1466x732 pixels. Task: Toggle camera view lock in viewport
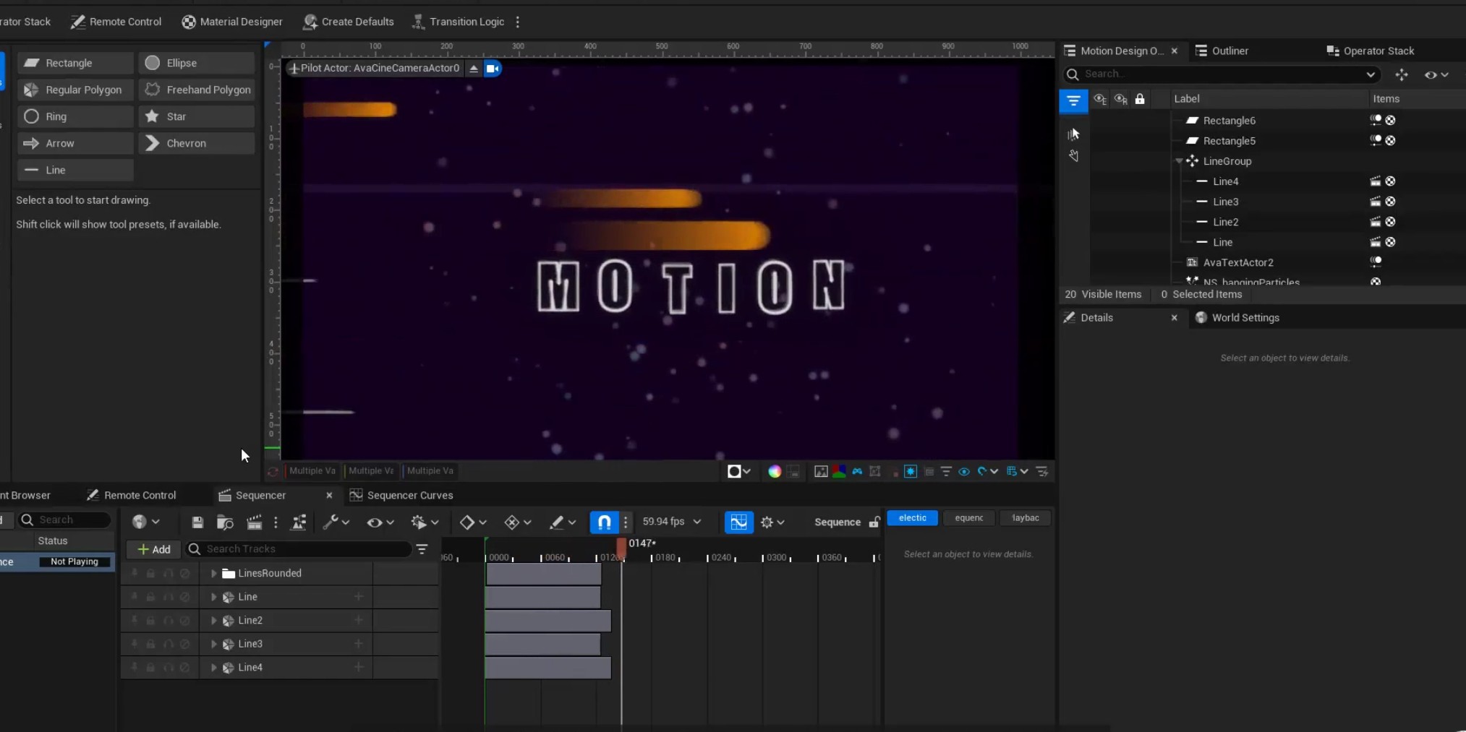(x=493, y=69)
